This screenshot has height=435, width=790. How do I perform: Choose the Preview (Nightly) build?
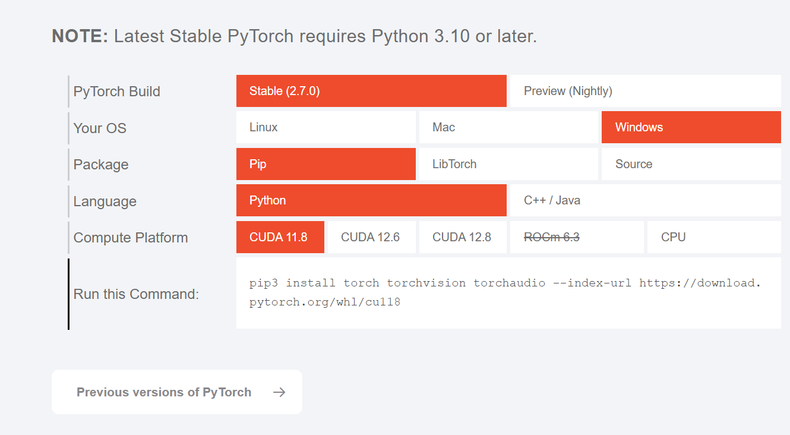[645, 91]
